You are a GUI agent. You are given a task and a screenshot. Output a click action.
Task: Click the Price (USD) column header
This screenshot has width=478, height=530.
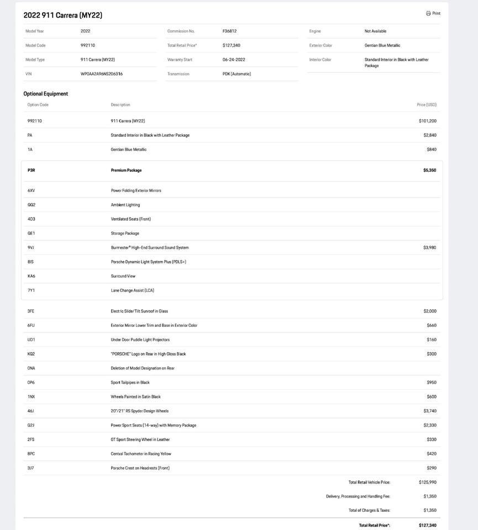(x=426, y=105)
